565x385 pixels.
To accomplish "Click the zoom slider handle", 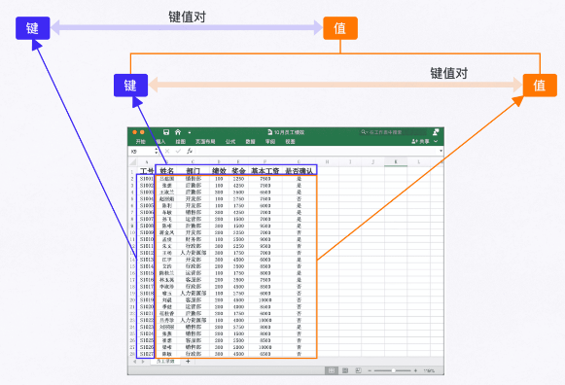I will [x=394, y=370].
